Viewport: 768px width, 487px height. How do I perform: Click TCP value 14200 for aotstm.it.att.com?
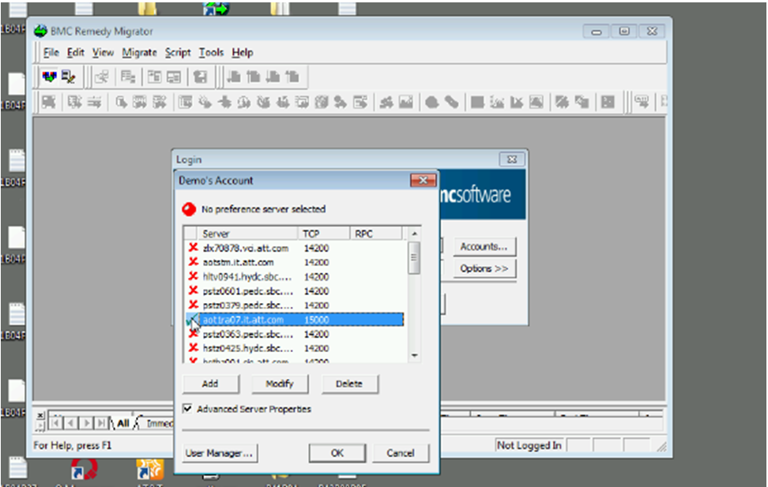316,262
